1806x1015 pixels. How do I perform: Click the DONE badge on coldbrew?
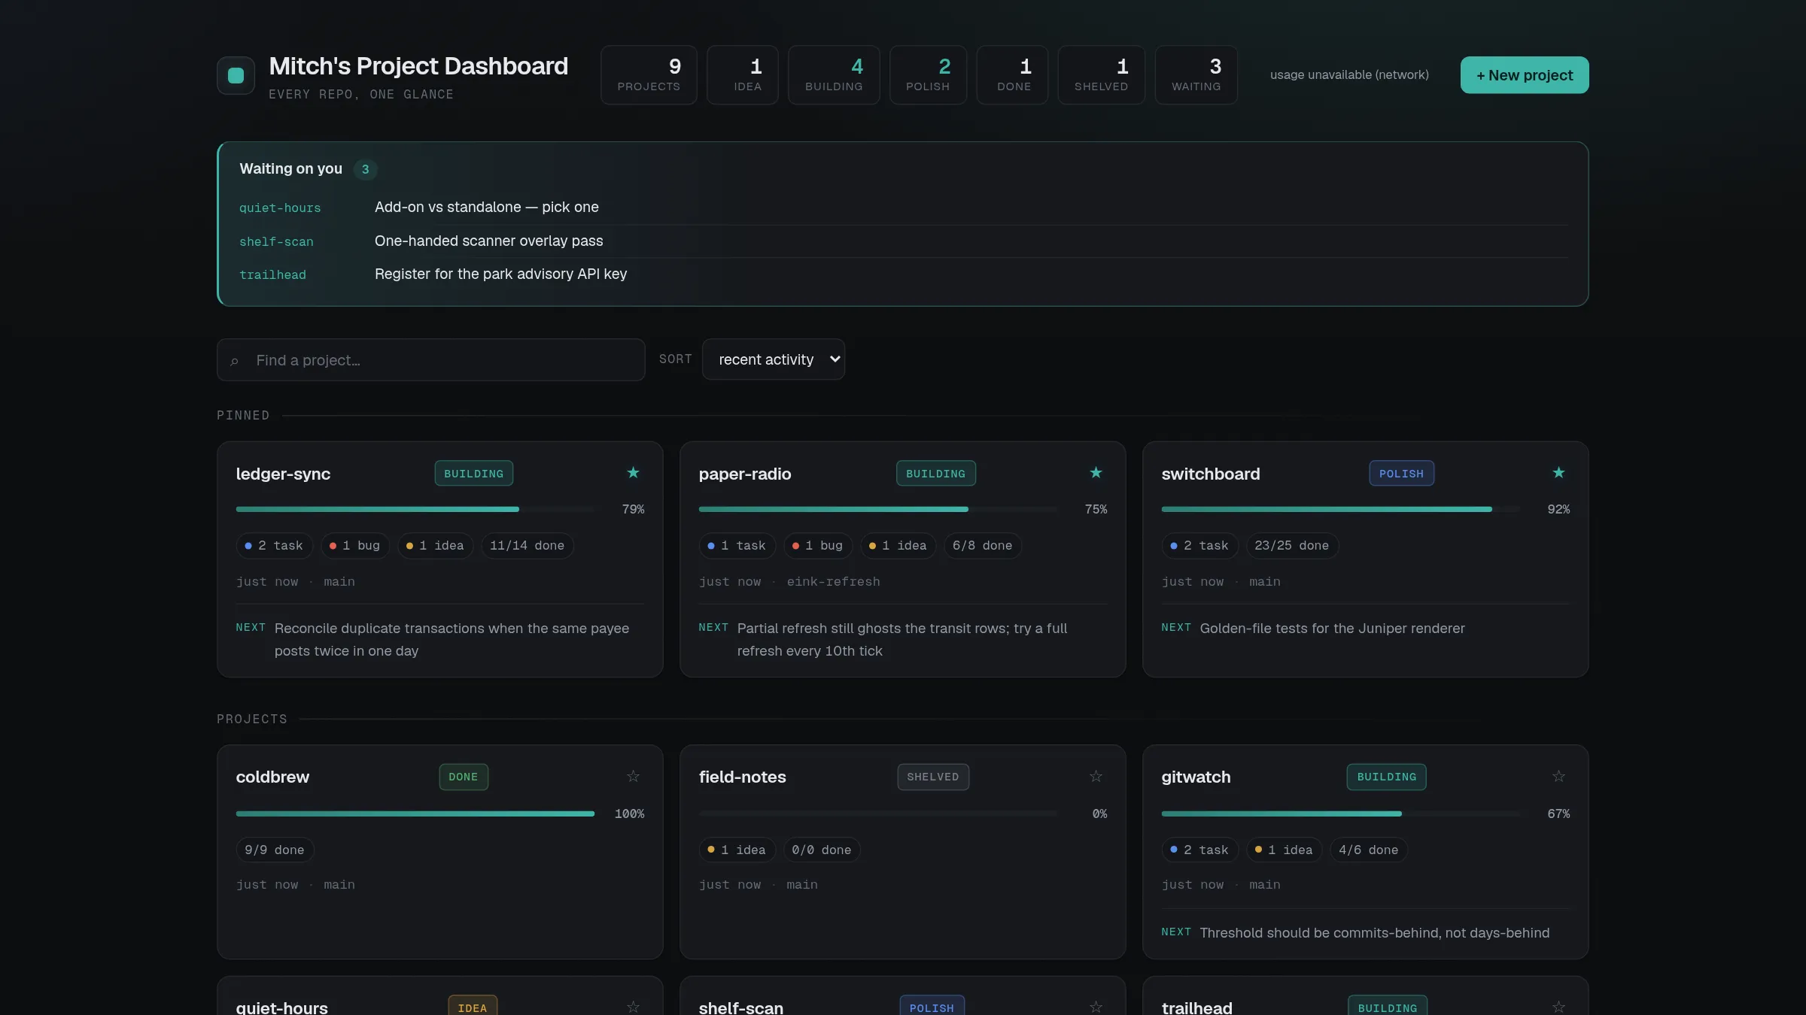(464, 777)
